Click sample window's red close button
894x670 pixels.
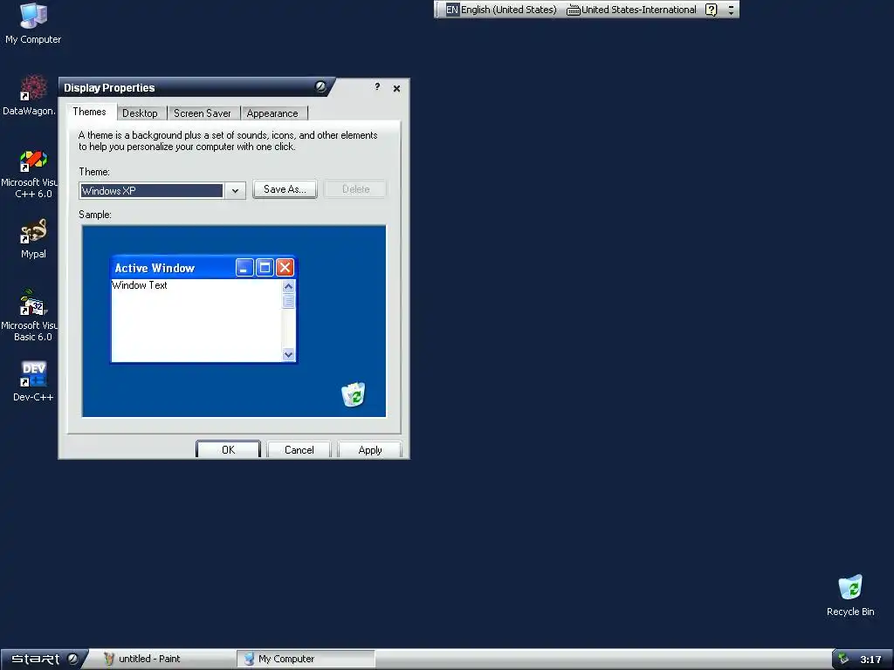click(x=285, y=268)
